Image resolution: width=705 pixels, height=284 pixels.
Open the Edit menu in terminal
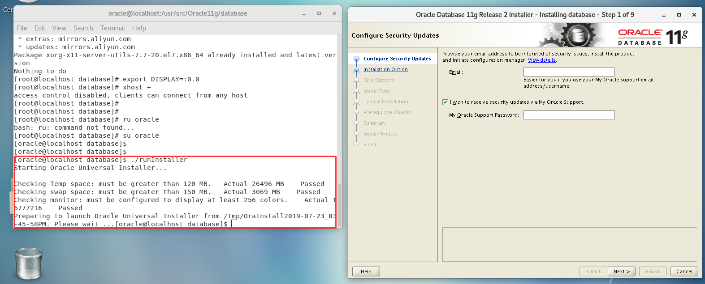pyautogui.click(x=40, y=28)
